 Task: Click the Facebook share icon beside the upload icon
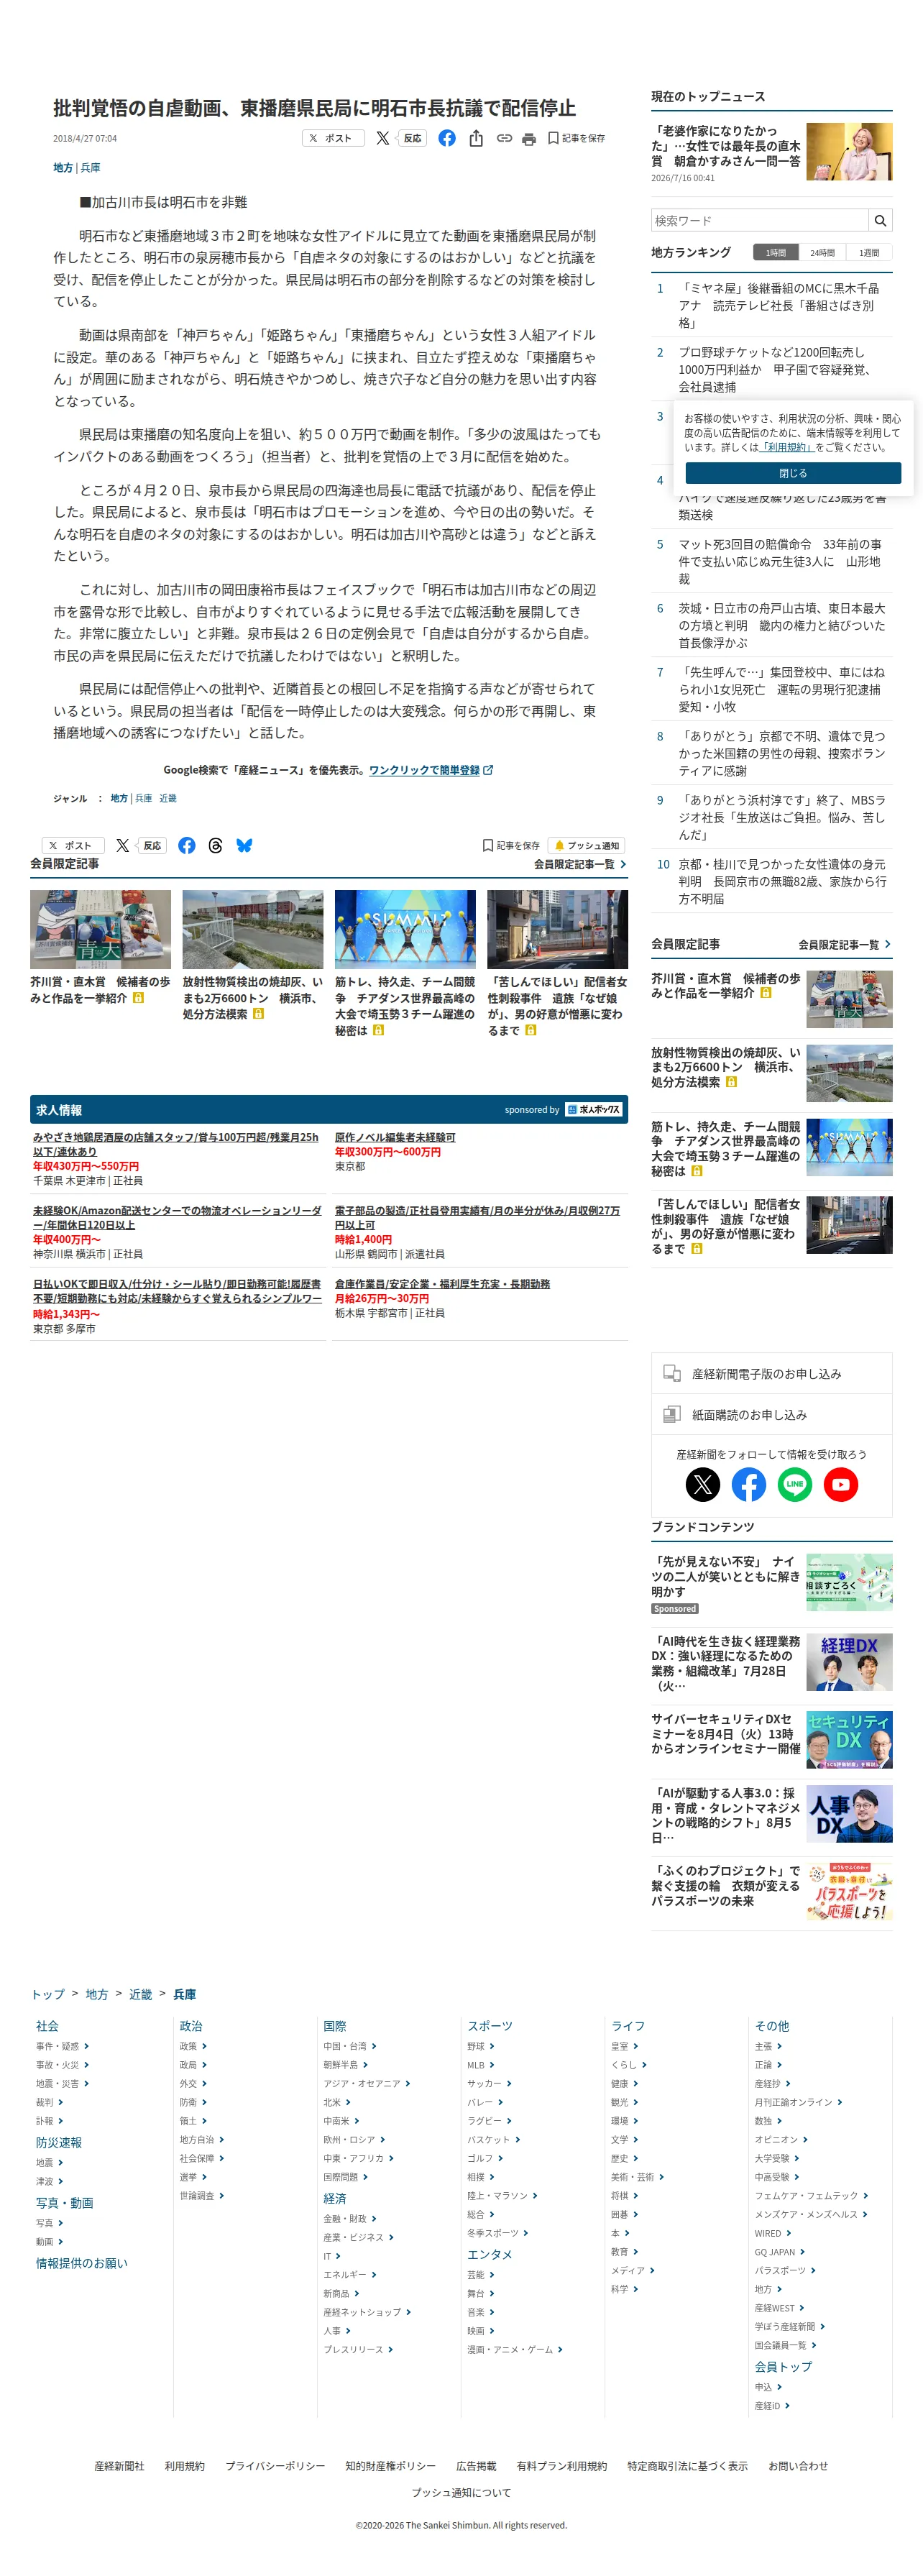click(x=447, y=138)
